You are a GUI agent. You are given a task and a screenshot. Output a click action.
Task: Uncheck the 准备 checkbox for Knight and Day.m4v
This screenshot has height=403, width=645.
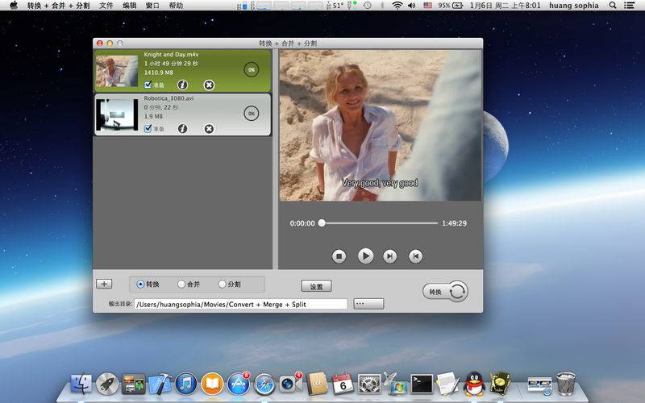pyautogui.click(x=148, y=85)
